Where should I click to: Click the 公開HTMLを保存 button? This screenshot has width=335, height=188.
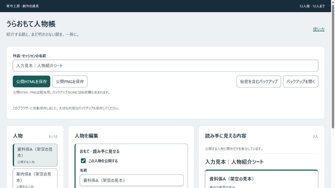tap(31, 81)
